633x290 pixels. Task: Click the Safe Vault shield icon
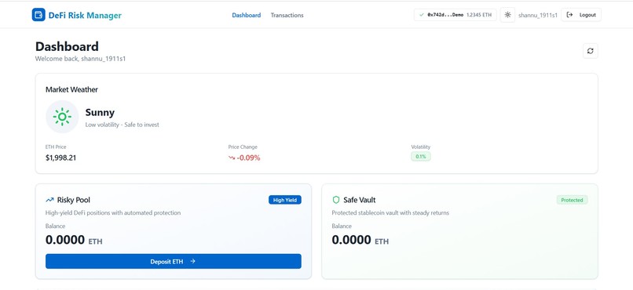click(336, 200)
